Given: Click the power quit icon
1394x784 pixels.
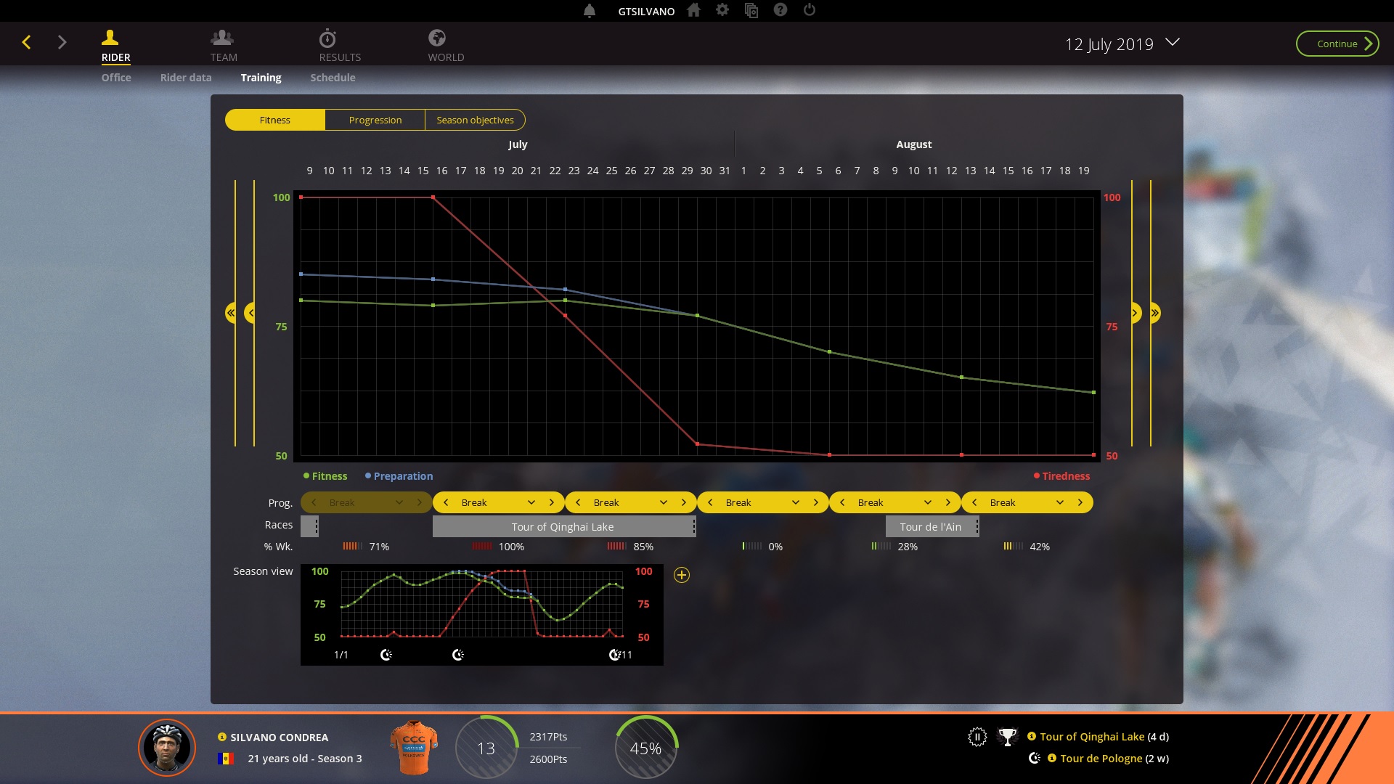Looking at the screenshot, I should [x=810, y=10].
